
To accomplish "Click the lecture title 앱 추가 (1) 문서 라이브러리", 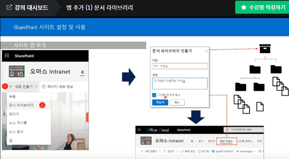I will coord(100,8).
